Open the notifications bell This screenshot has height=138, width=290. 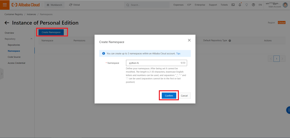240,5
